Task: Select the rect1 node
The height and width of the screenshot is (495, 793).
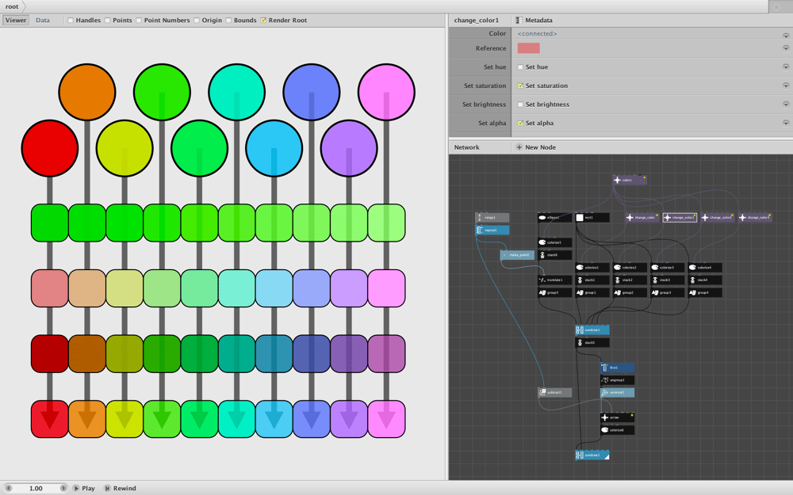Action: coord(592,218)
